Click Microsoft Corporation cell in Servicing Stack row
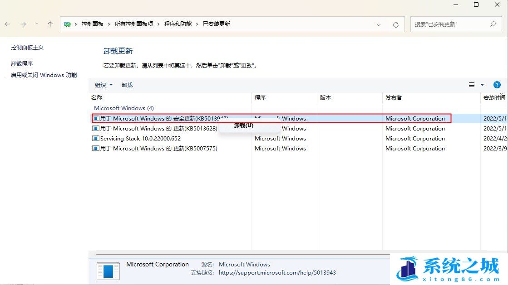 tap(415, 139)
